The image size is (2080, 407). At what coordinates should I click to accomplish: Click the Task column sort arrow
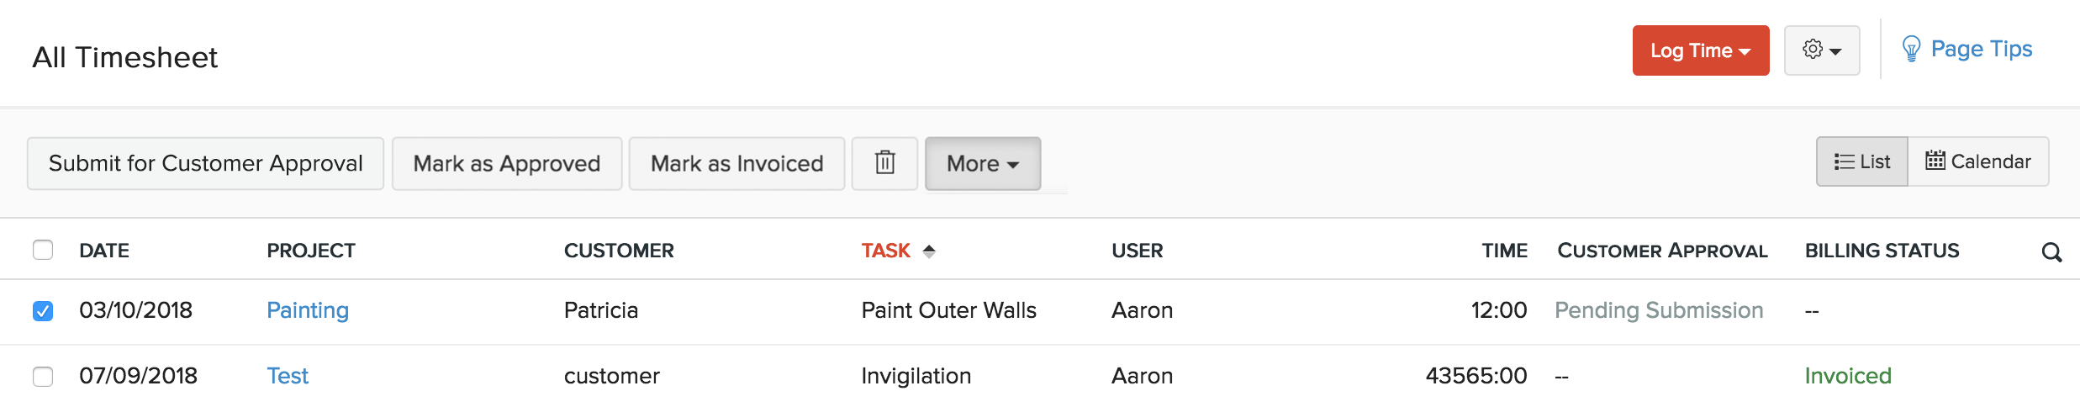pyautogui.click(x=929, y=251)
